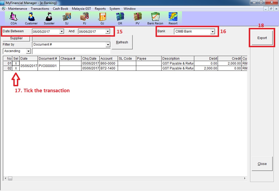The height and width of the screenshot is (191, 279).
Task: Expand the CIMB Bank dropdown
Action: (x=212, y=31)
